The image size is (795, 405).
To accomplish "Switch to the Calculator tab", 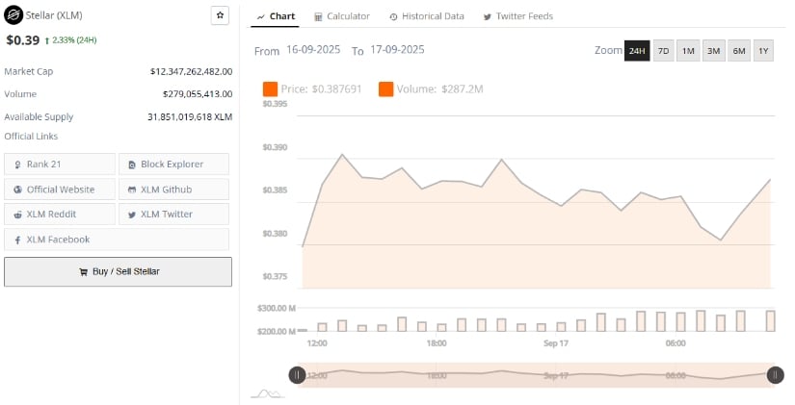I will (x=342, y=16).
